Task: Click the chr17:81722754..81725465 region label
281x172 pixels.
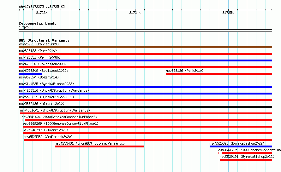Action: [42, 7]
